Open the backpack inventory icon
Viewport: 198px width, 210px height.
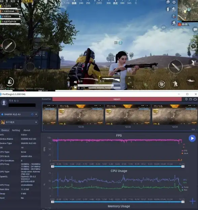point(10,82)
